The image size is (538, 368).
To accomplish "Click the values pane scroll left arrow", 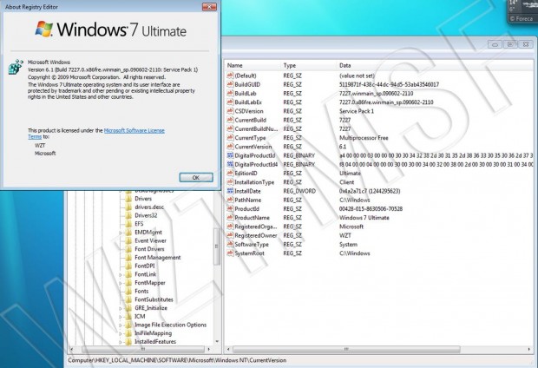I will tap(228, 349).
